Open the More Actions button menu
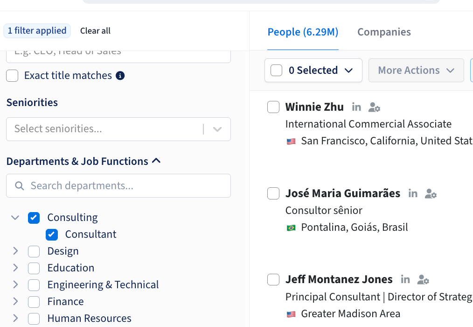 tap(416, 71)
